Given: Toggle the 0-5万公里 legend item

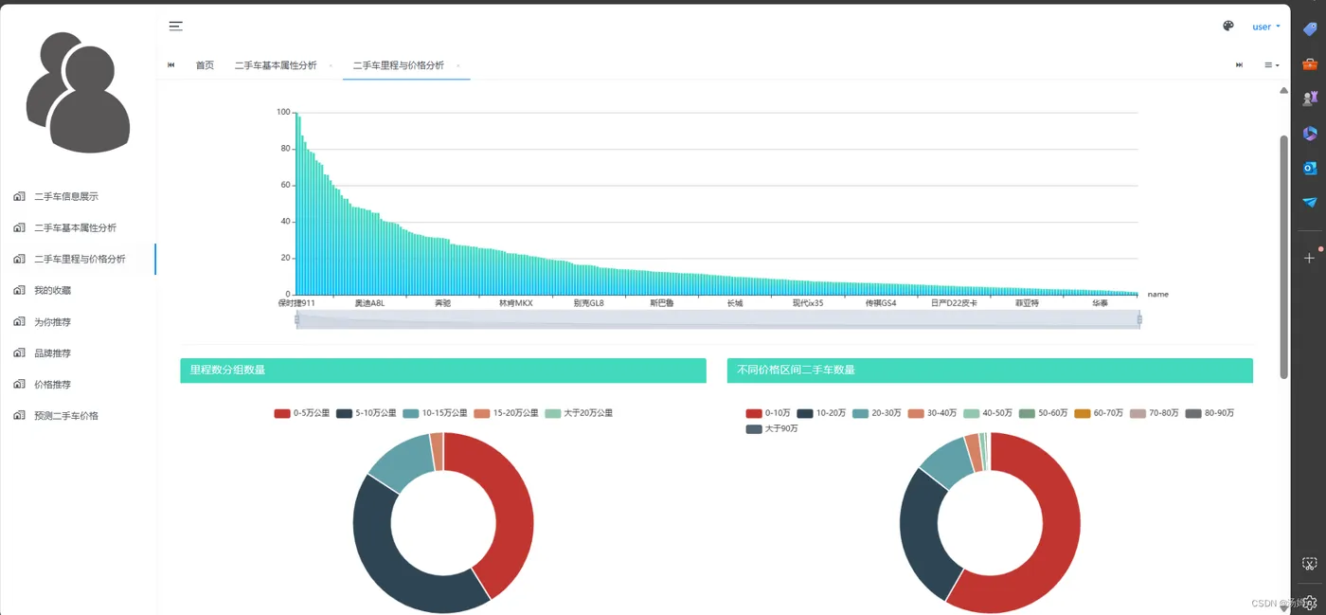Looking at the screenshot, I should click(302, 413).
